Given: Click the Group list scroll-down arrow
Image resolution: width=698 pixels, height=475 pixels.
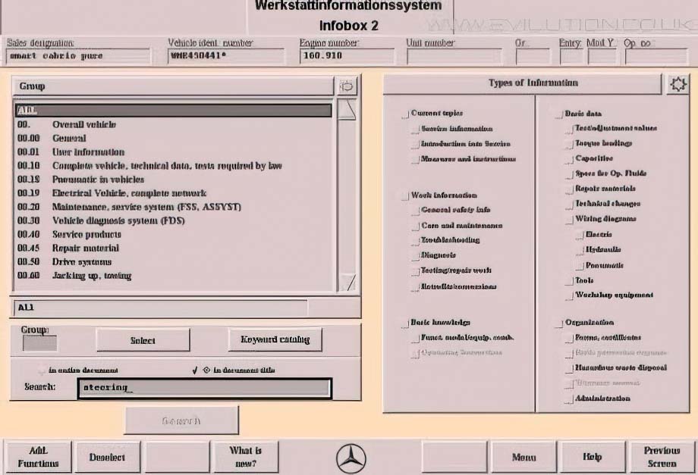Looking at the screenshot, I should (347, 282).
